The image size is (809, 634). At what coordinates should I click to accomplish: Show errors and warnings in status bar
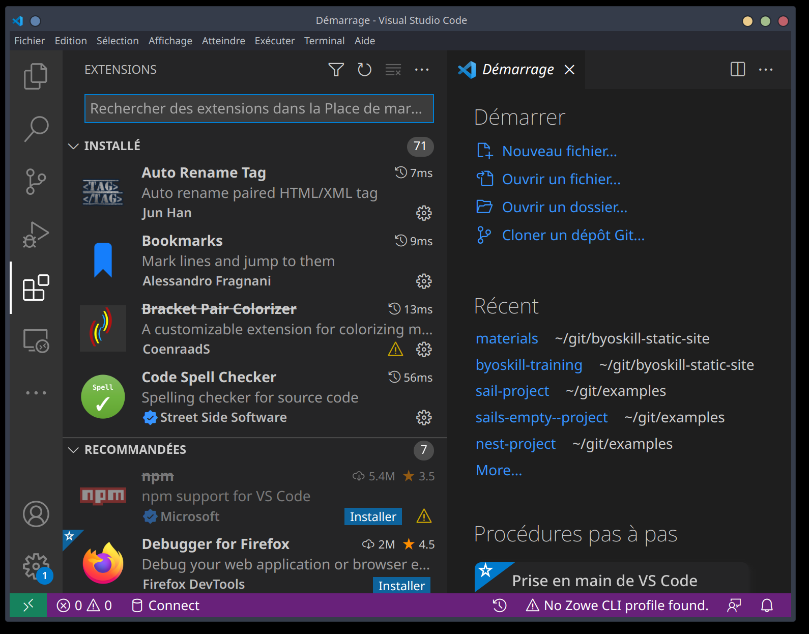point(84,606)
